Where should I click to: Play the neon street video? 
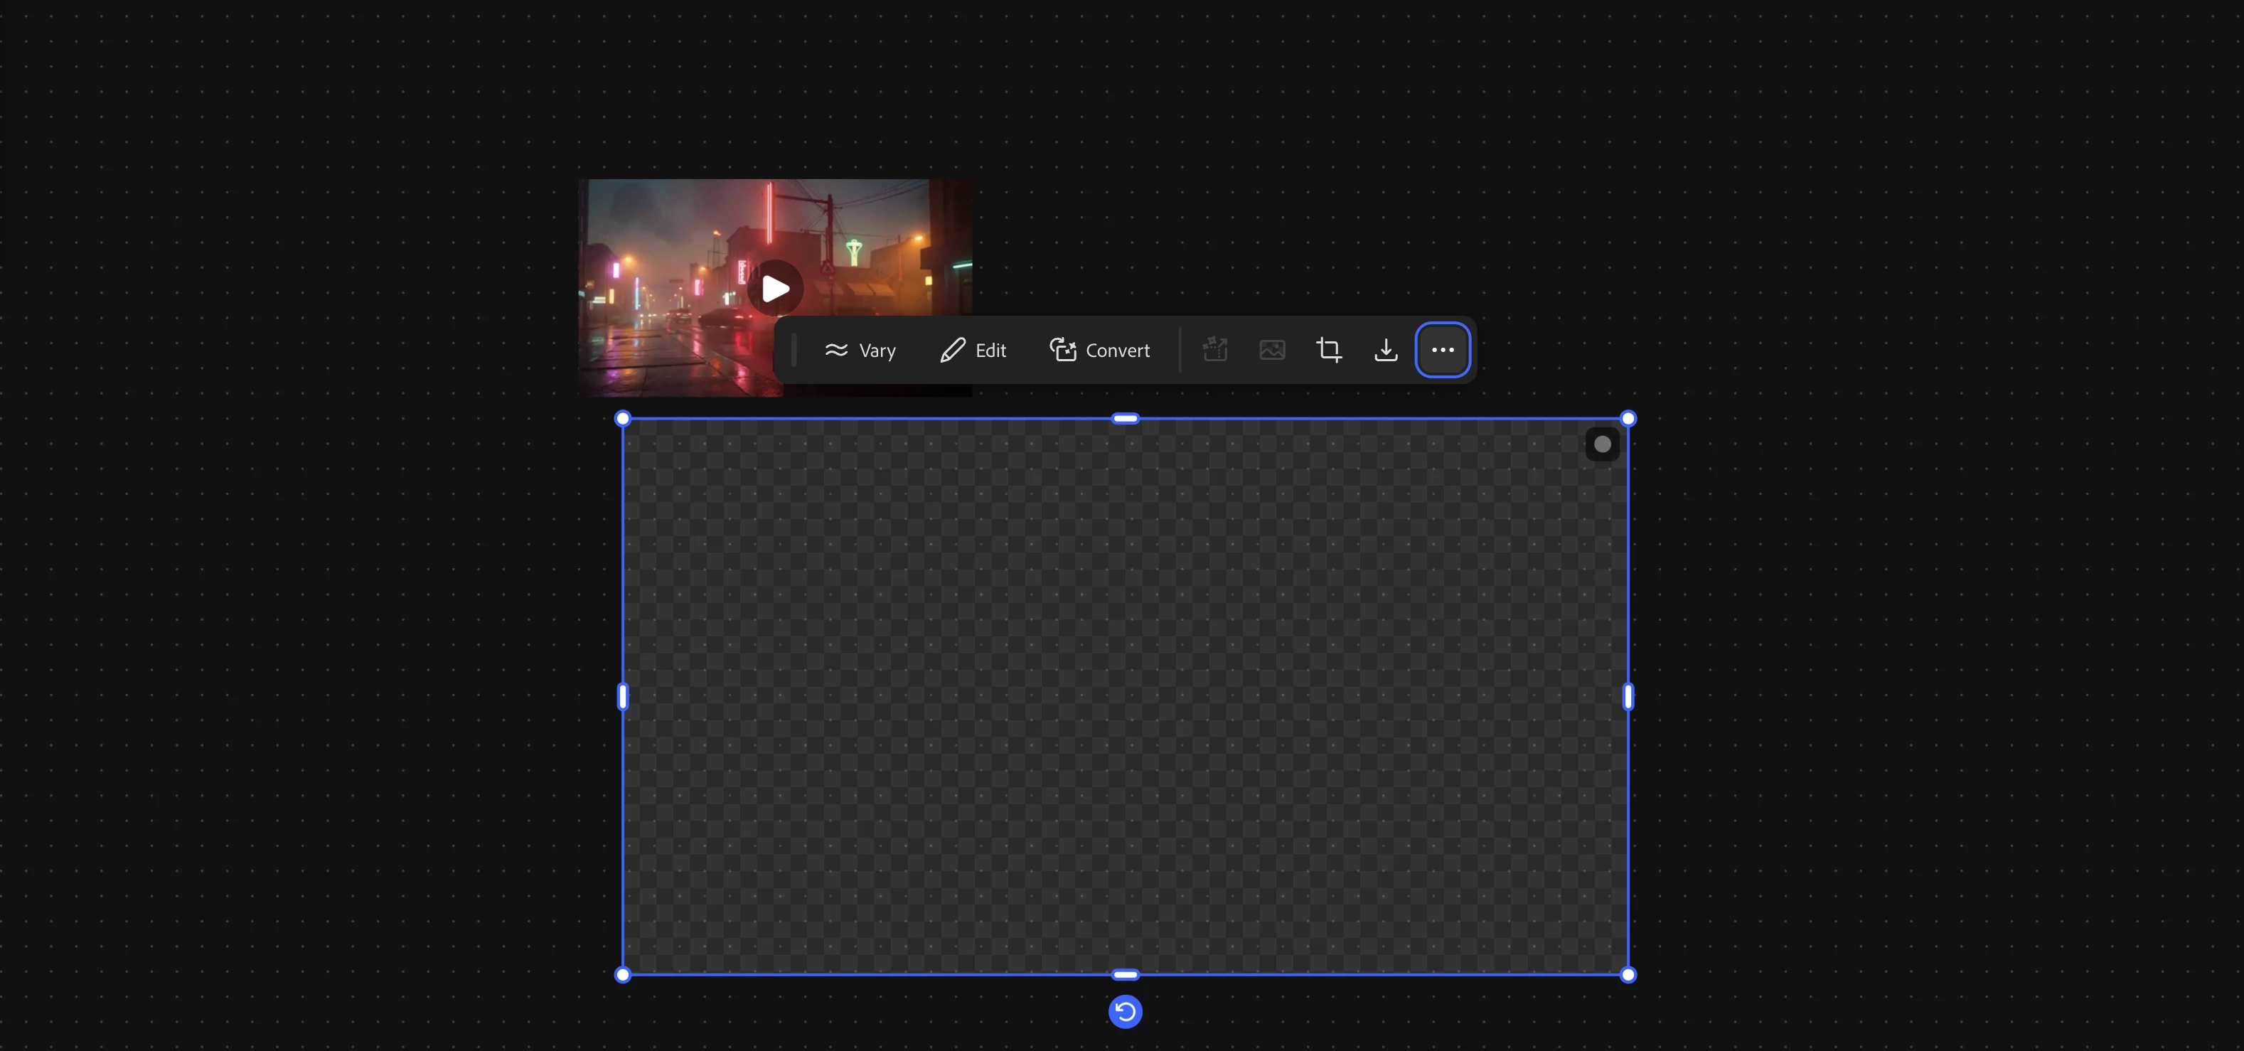click(774, 289)
